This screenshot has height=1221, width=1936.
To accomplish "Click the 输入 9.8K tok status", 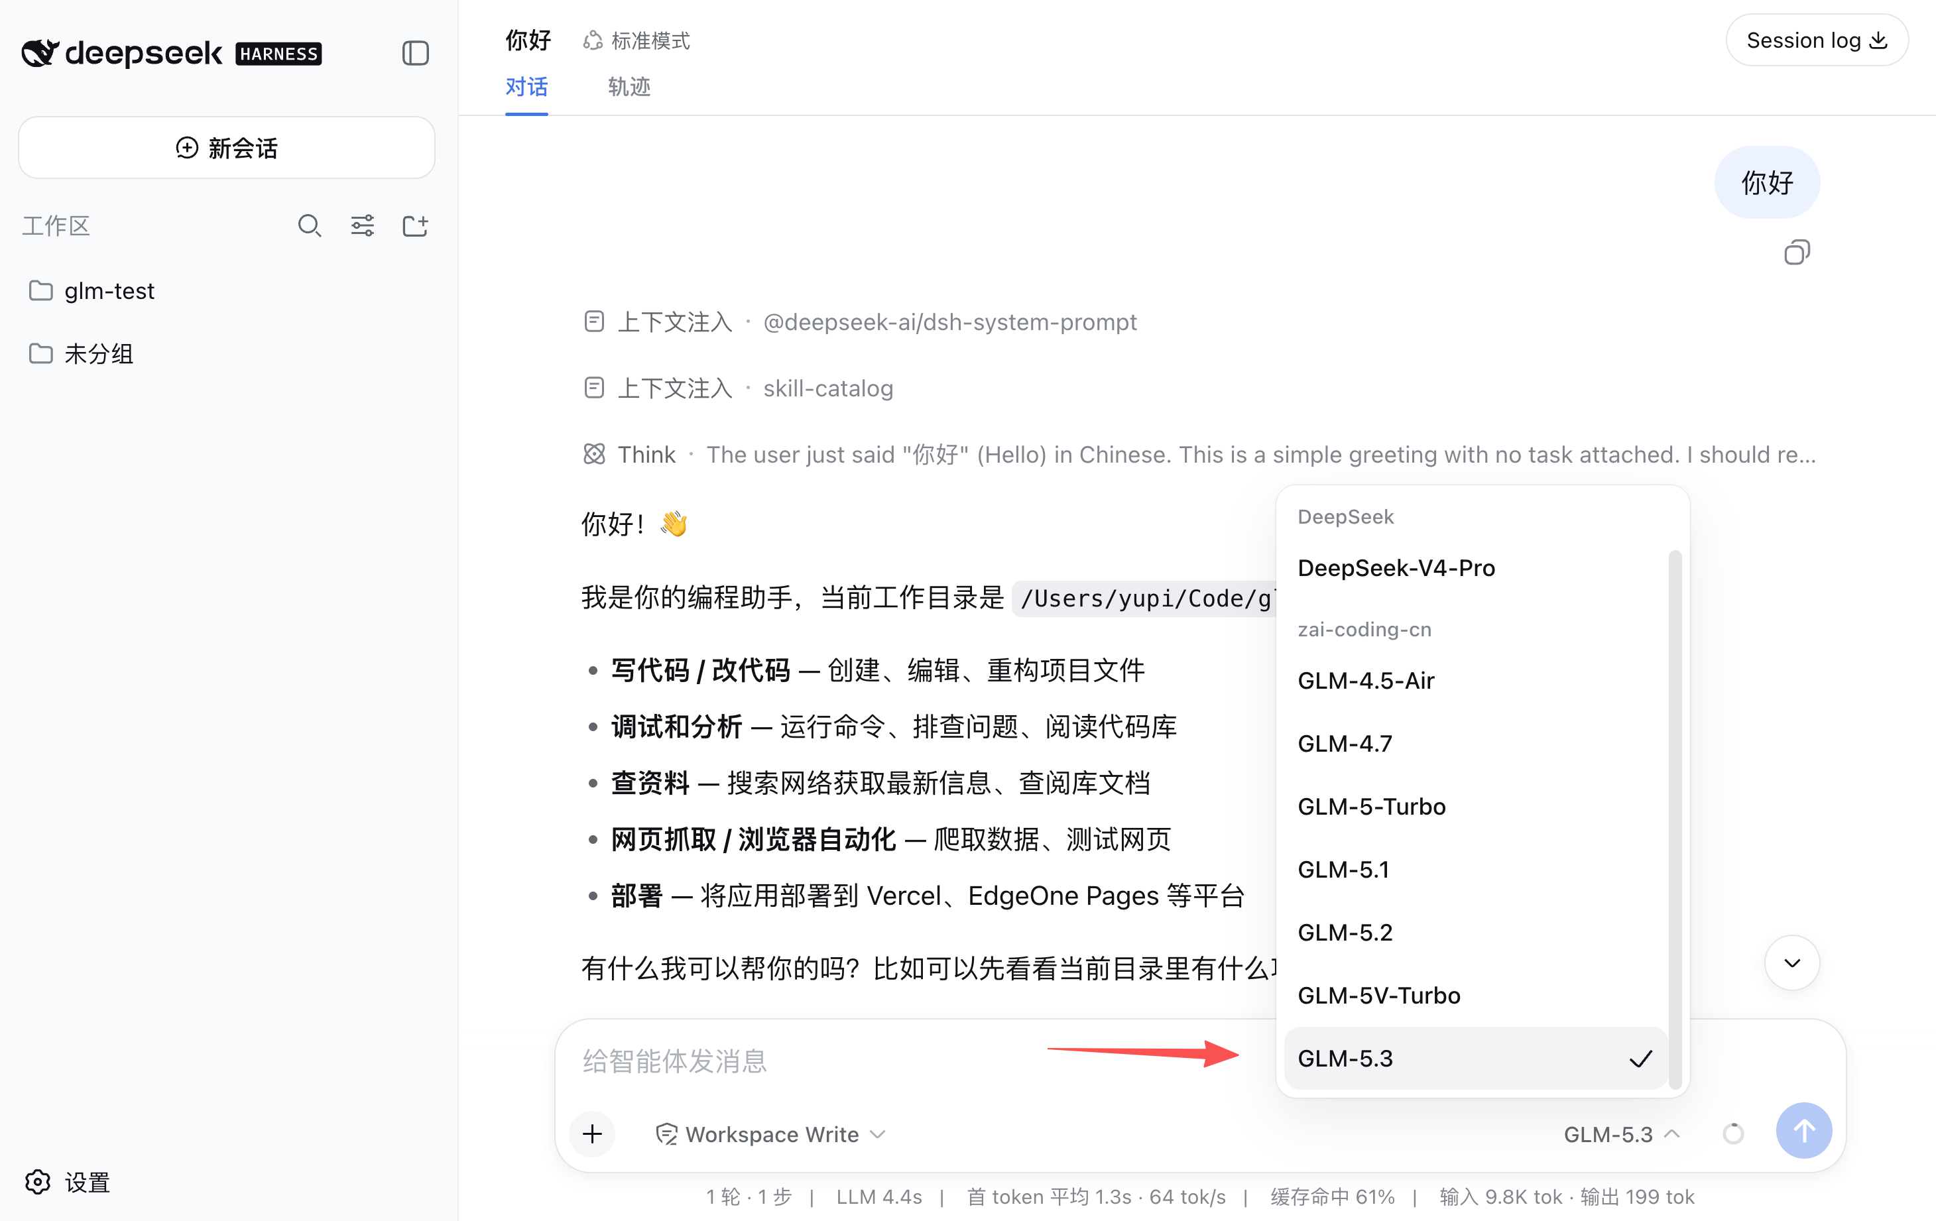I will pos(1501,1197).
